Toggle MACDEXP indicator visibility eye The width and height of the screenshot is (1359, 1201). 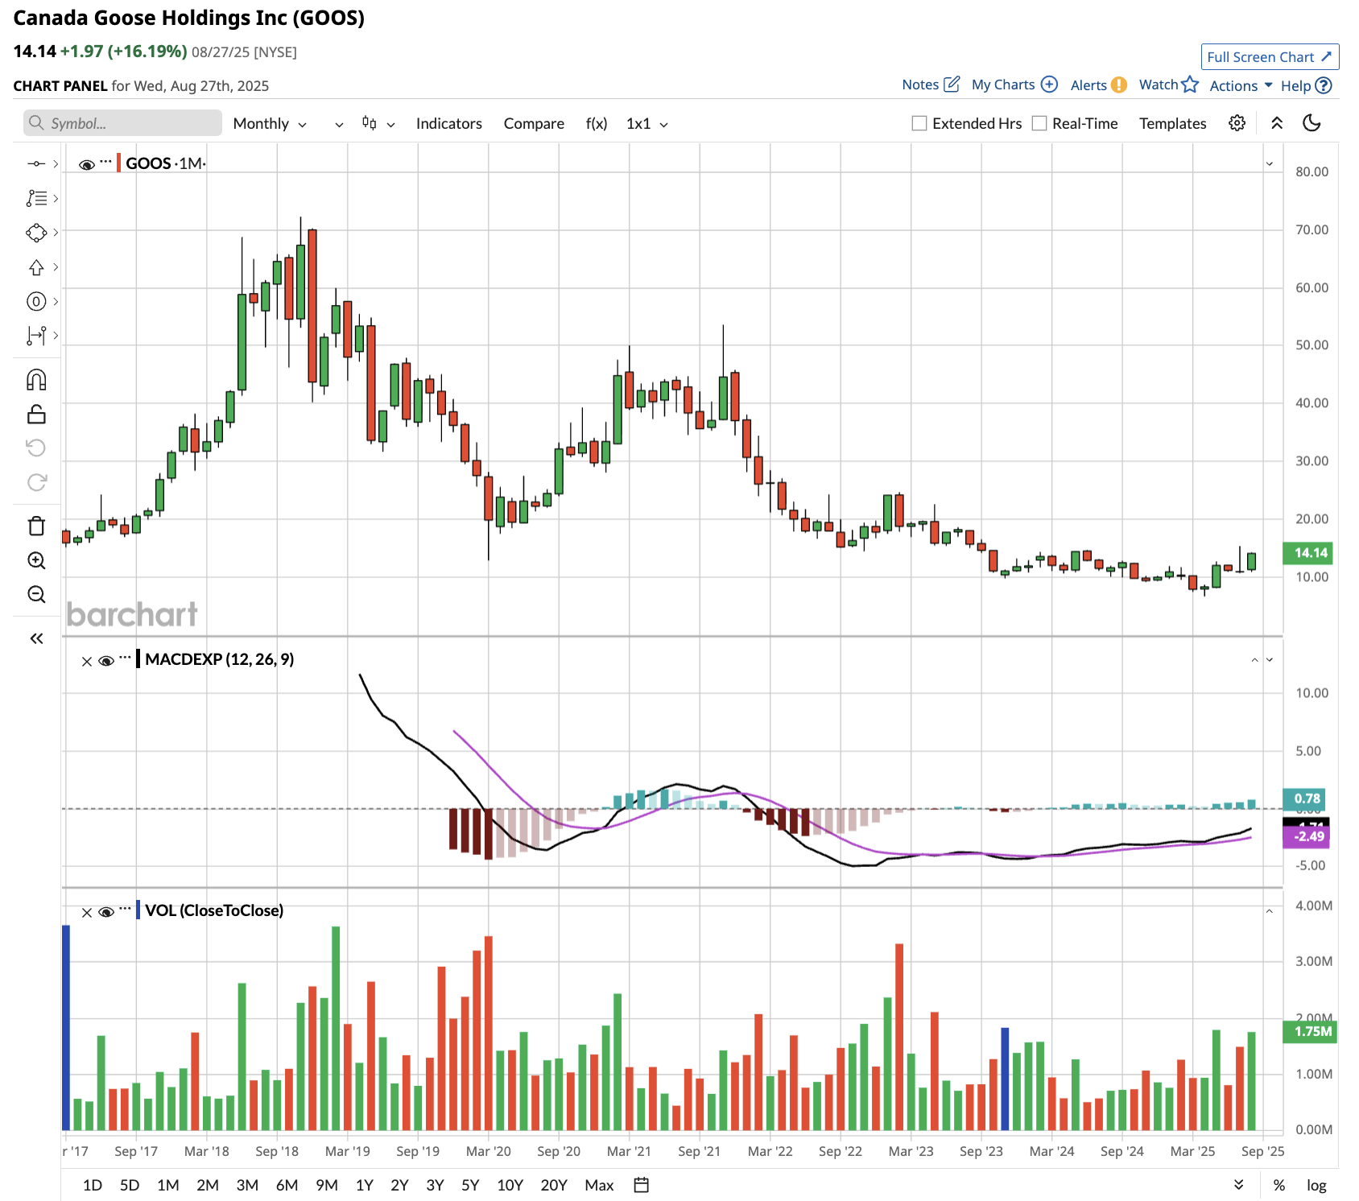(x=105, y=661)
